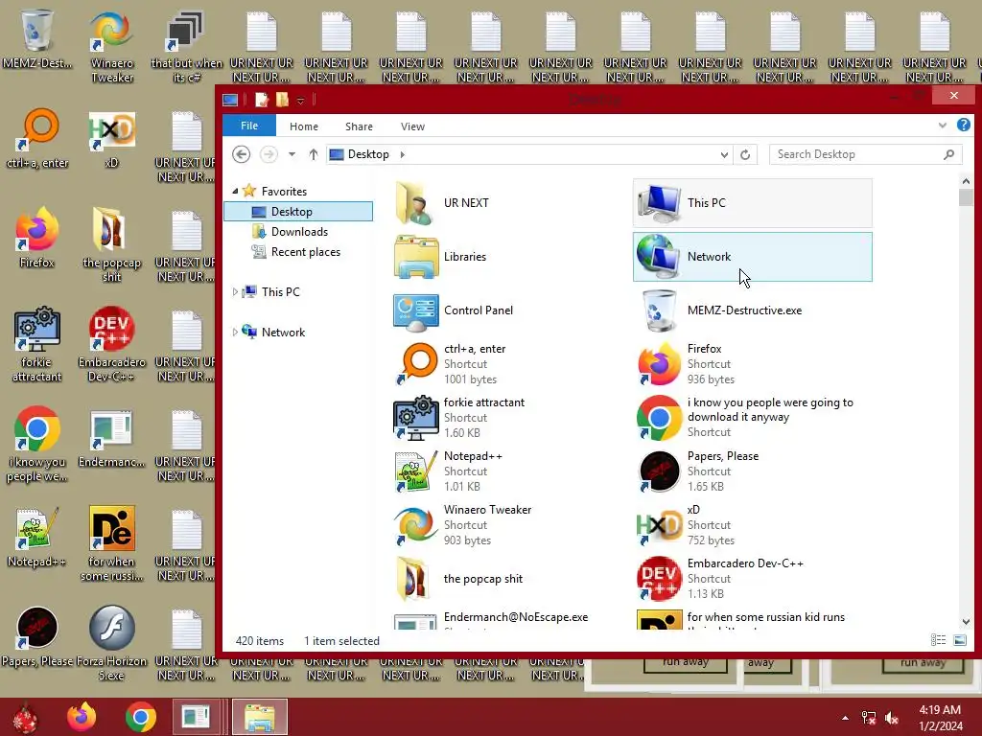The width and height of the screenshot is (982, 736).
Task: Select Forza Horizon 5.exe desktop icon
Action: click(112, 643)
